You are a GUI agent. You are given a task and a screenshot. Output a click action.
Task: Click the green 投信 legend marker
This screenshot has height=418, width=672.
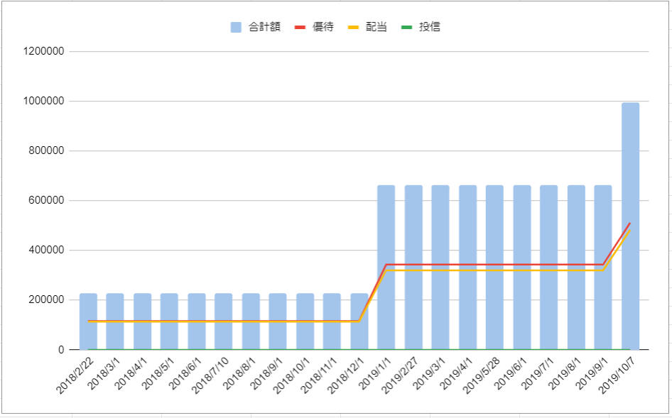tap(406, 27)
